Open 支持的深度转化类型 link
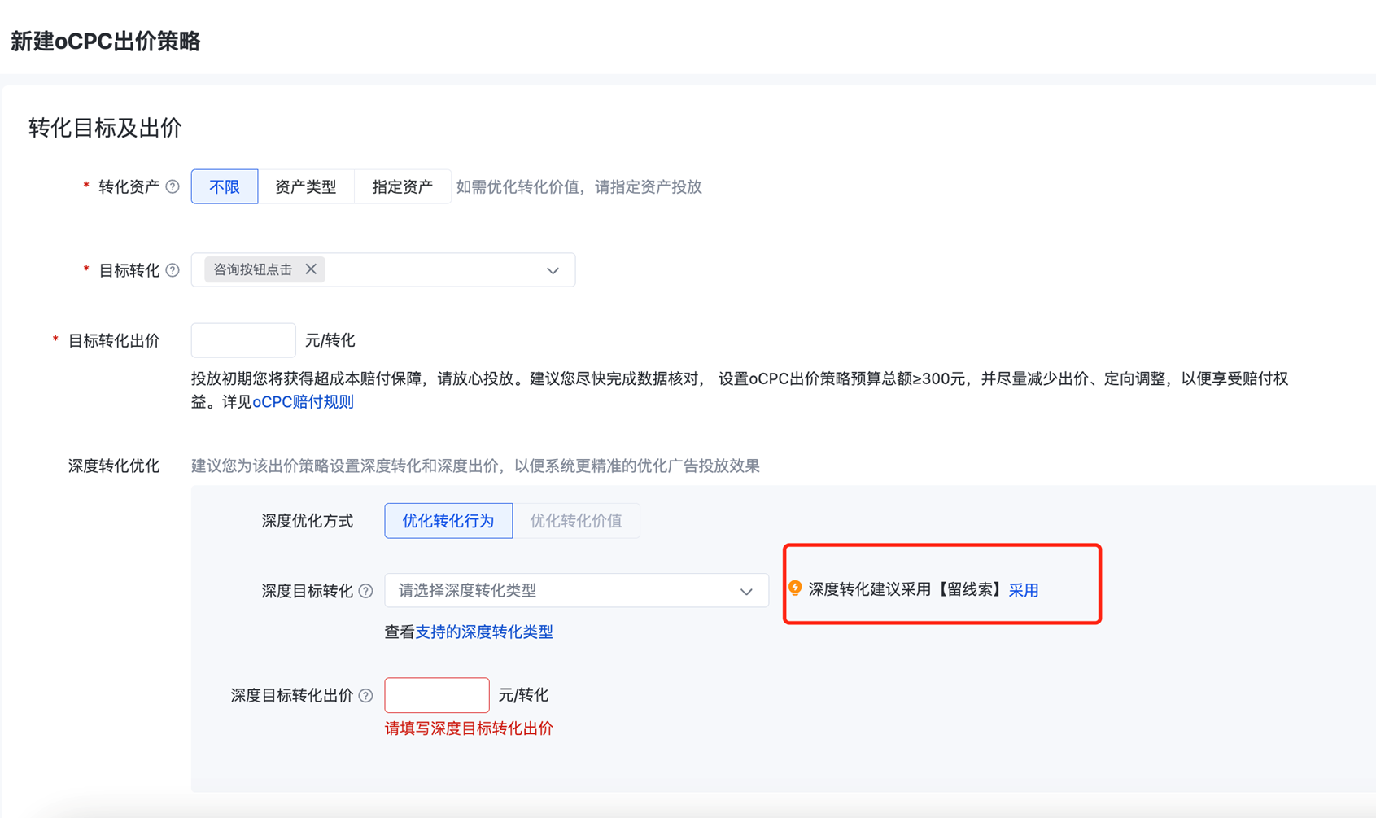The height and width of the screenshot is (818, 1376). pos(484,632)
